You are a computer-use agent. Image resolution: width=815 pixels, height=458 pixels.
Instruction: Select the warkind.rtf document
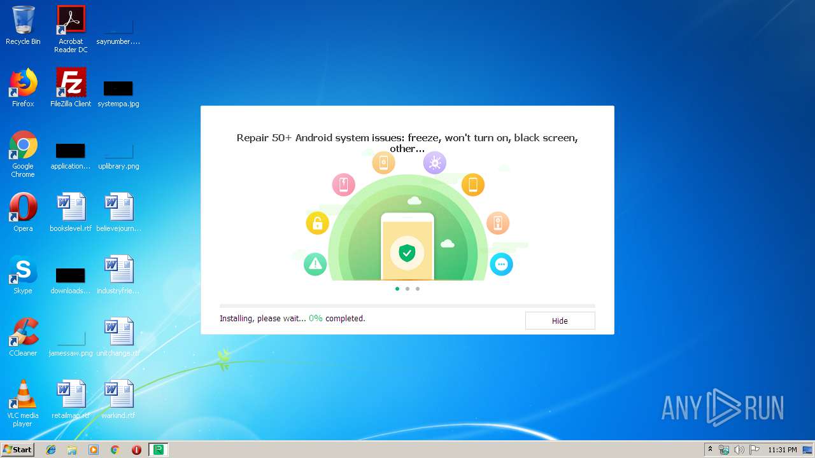click(118, 399)
